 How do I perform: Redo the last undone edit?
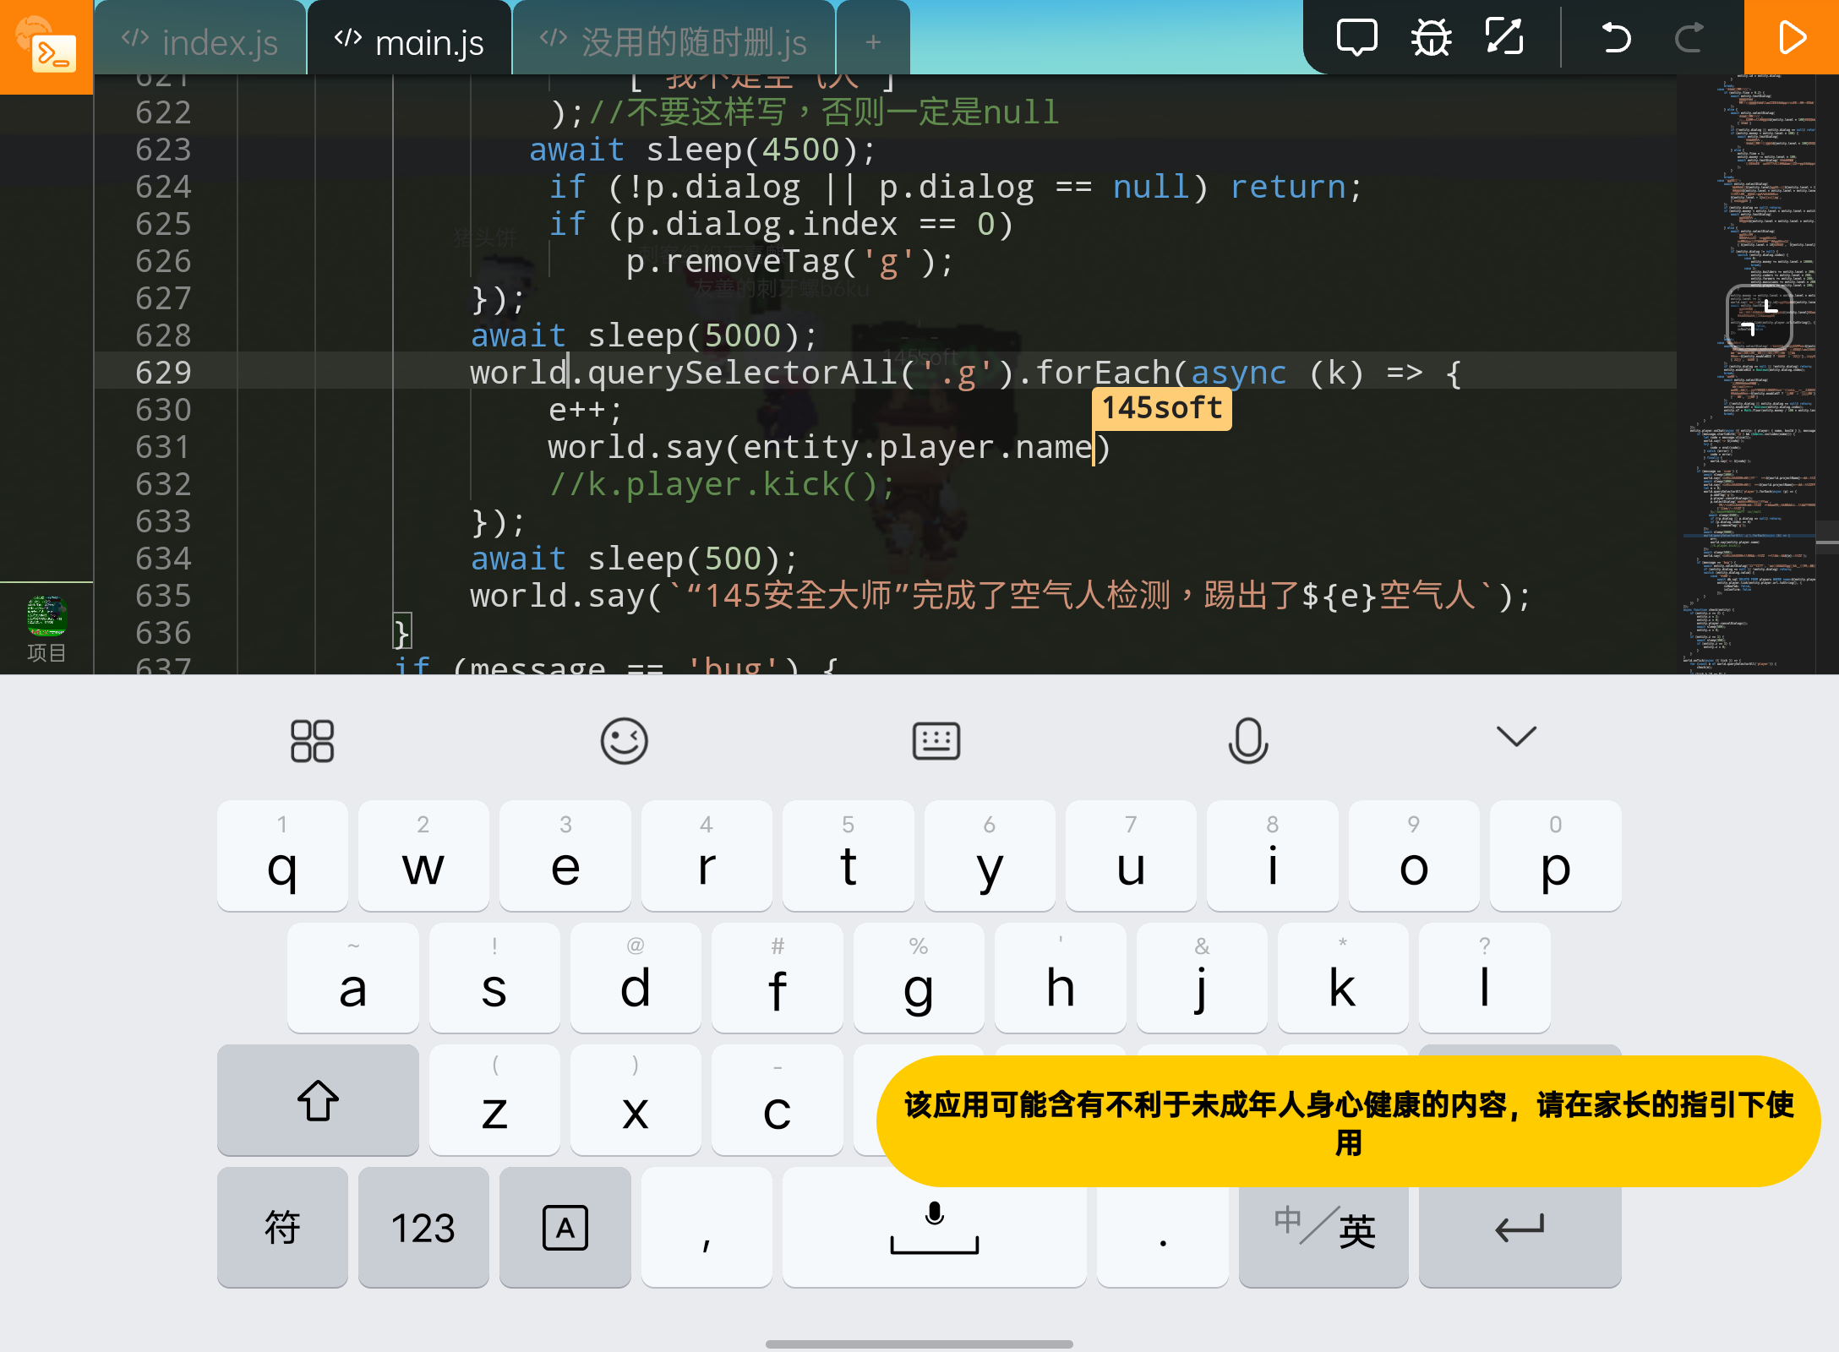(x=1689, y=37)
